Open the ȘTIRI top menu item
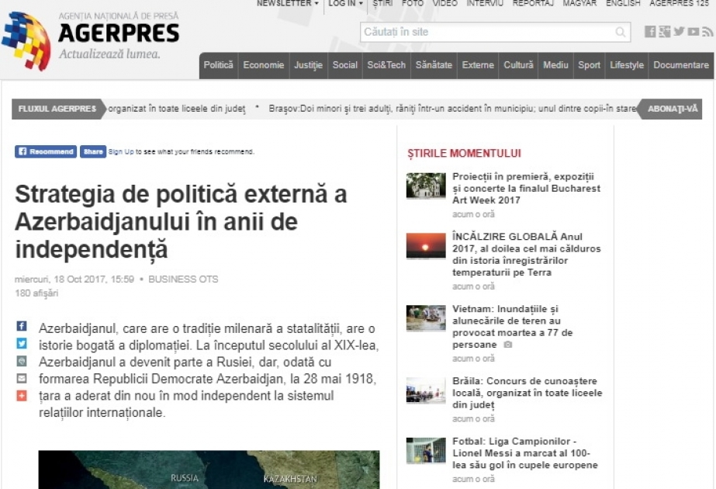 point(382,4)
